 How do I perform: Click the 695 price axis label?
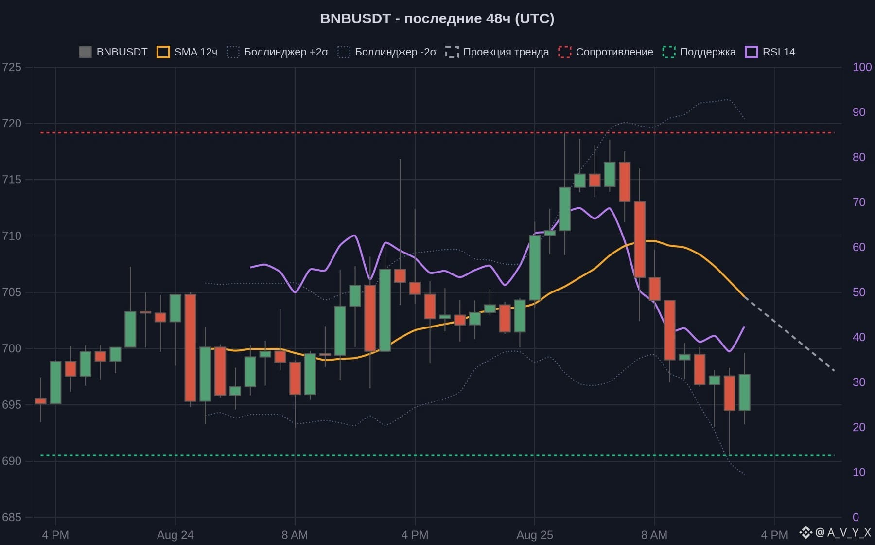point(12,405)
